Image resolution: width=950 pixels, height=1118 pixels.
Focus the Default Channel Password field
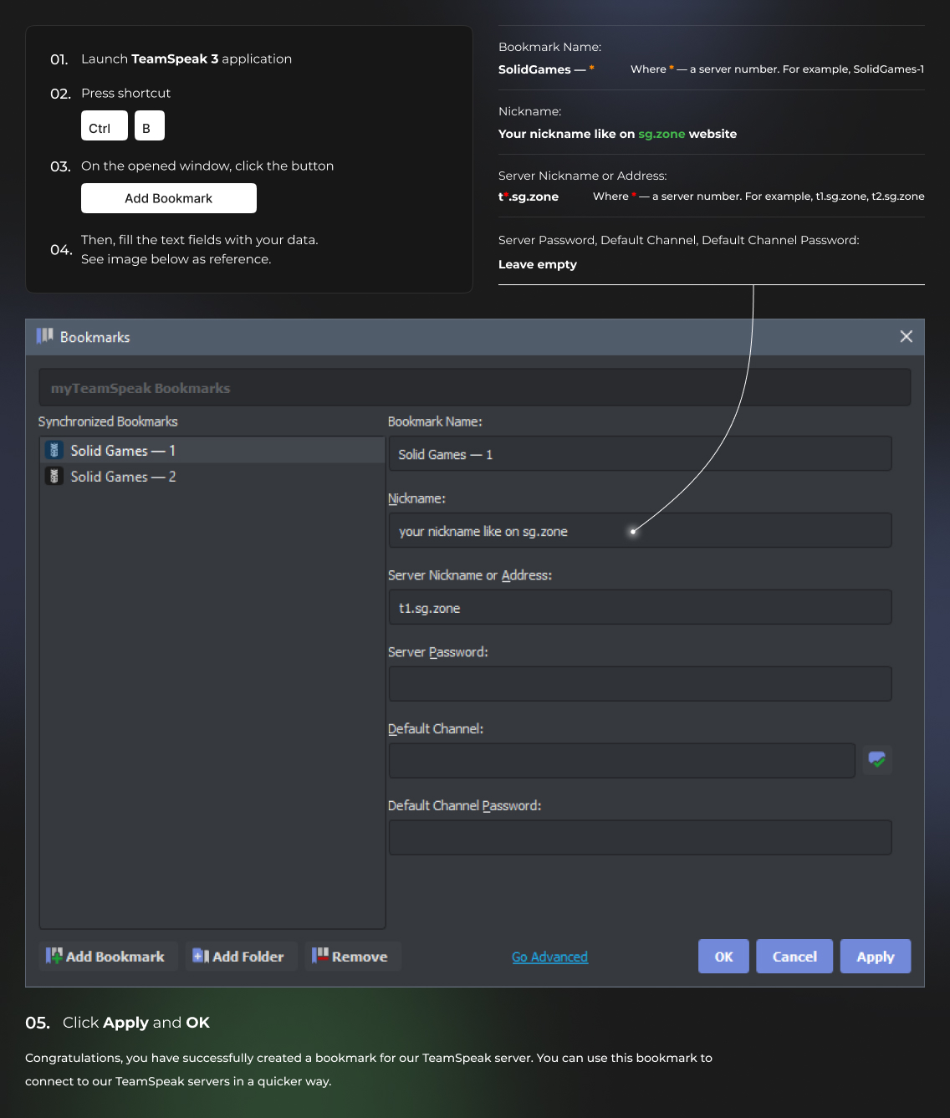pos(640,838)
